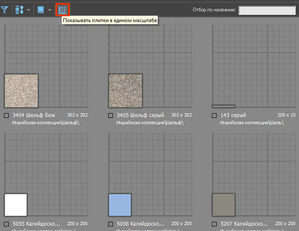Select the beige speckled Шельф tile thumbnail

(x=21, y=91)
